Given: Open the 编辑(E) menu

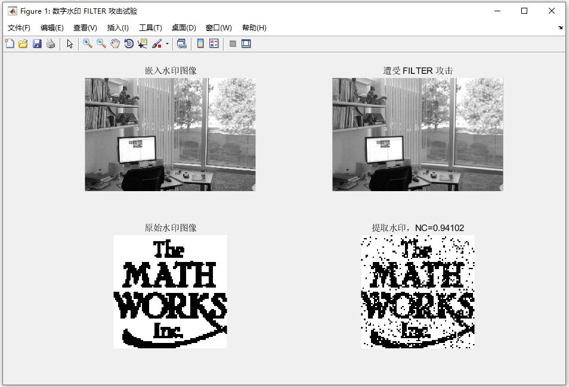Looking at the screenshot, I should [52, 28].
